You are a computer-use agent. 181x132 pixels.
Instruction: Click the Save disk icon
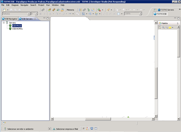(x=11, y=10)
